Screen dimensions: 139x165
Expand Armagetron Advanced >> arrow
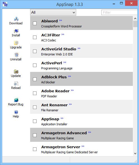point(90,132)
